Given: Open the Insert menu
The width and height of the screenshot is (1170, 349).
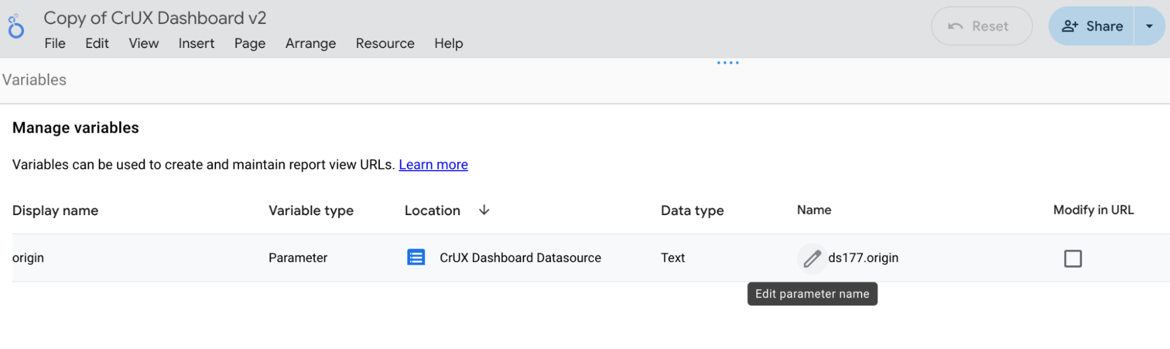Looking at the screenshot, I should (x=196, y=43).
